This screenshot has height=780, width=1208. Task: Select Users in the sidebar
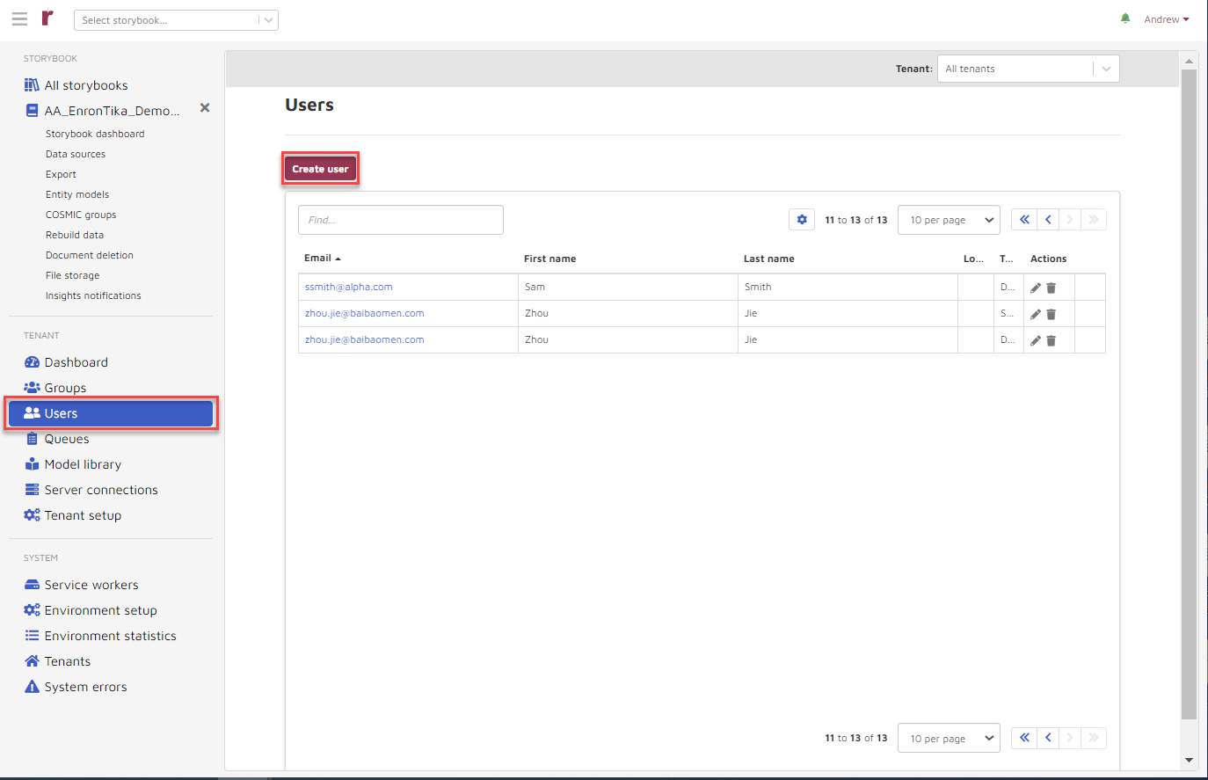click(x=111, y=413)
